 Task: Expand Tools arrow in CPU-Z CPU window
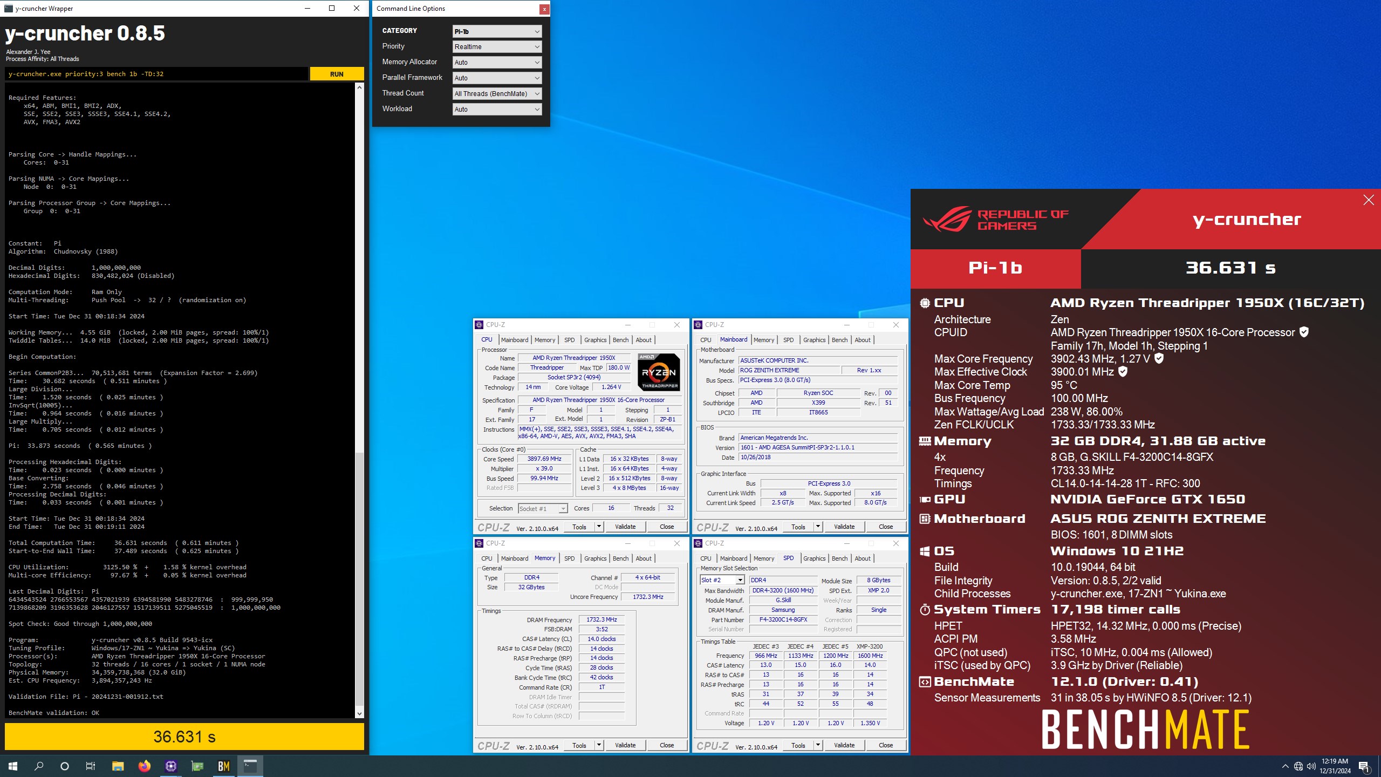(599, 527)
